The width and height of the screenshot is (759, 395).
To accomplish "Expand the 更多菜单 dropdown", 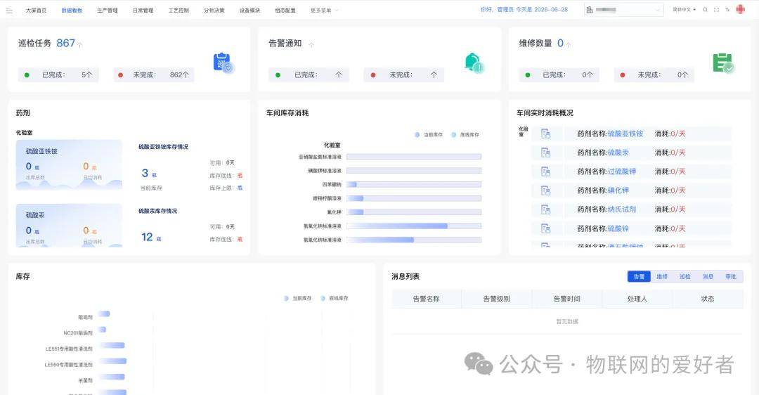I will pyautogui.click(x=324, y=10).
